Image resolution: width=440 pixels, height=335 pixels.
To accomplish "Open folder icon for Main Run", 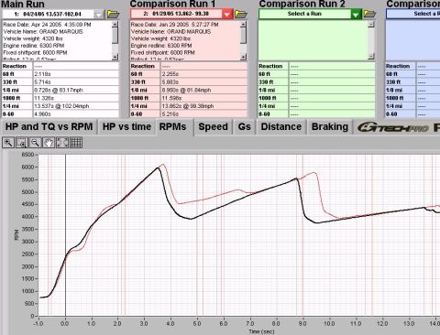I will pyautogui.click(x=113, y=14).
